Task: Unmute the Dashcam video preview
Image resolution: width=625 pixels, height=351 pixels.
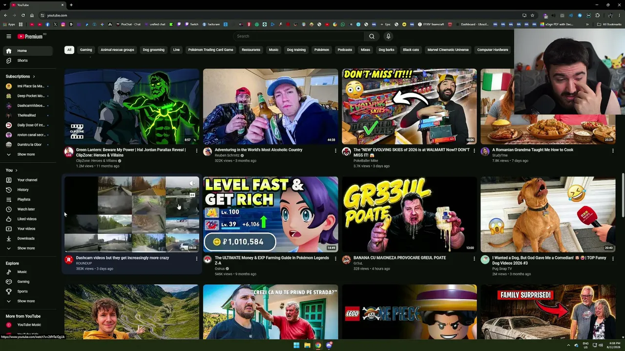Action: point(192,184)
